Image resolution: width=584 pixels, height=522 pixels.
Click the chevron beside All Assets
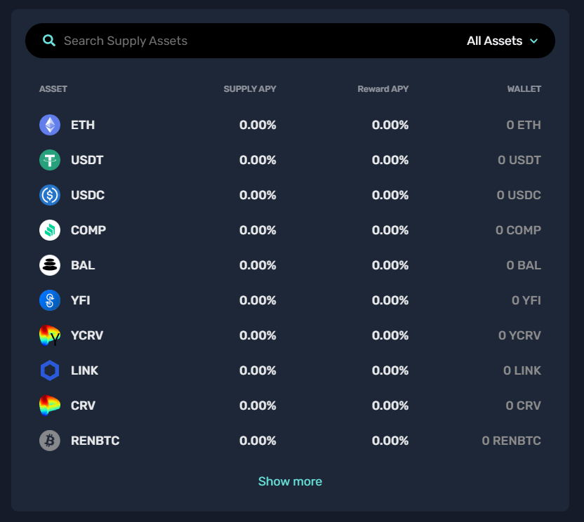533,41
